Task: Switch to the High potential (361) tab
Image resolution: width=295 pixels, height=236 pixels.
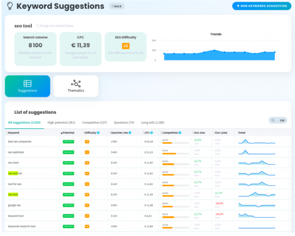Action: (x=61, y=123)
